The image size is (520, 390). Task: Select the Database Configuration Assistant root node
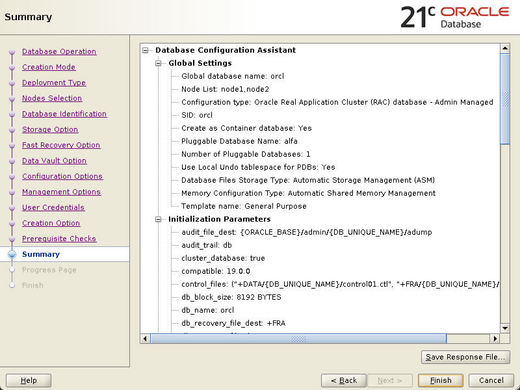tap(226, 50)
